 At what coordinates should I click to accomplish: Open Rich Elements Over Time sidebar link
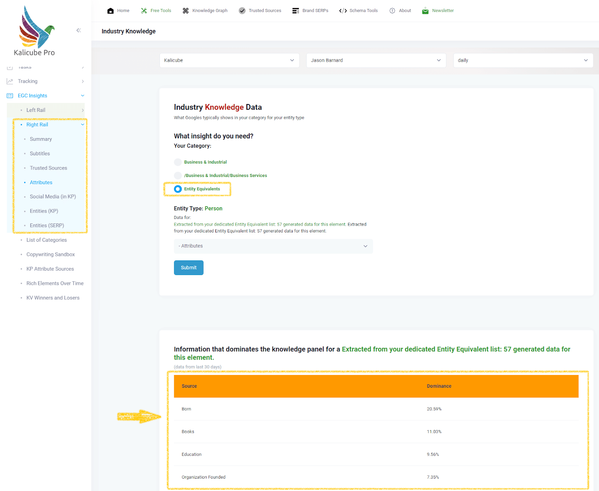point(55,284)
